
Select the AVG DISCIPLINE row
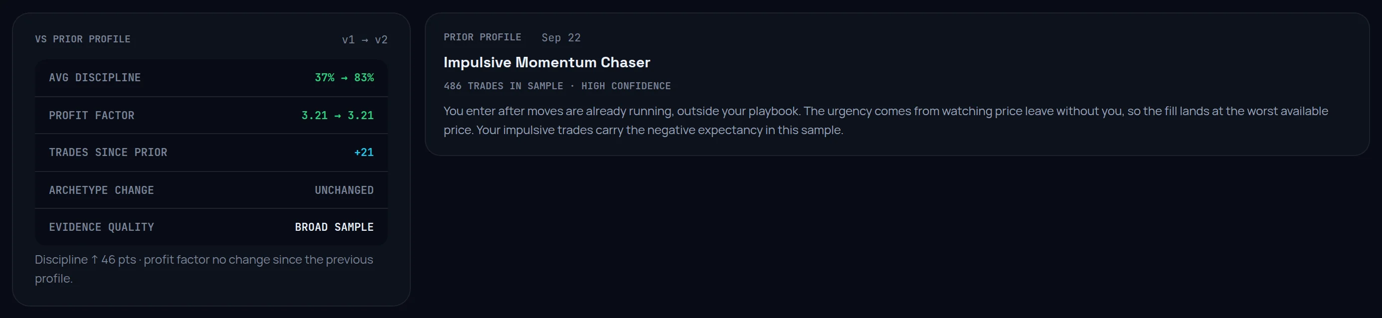(211, 78)
